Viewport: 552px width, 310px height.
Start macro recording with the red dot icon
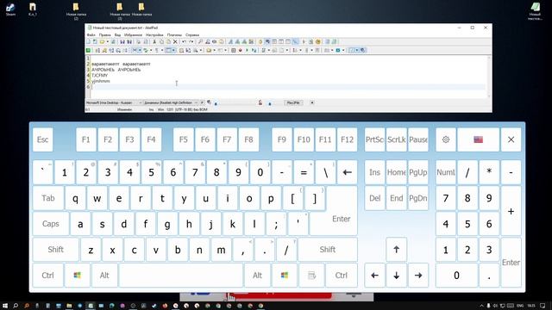241,50
